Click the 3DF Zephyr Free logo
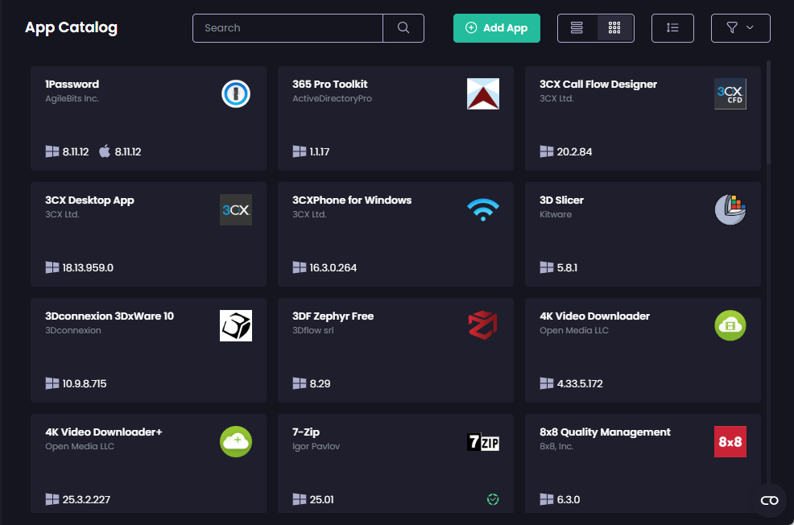794x525 pixels. pyautogui.click(x=482, y=325)
